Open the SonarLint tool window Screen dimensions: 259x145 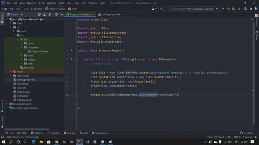tap(53, 133)
